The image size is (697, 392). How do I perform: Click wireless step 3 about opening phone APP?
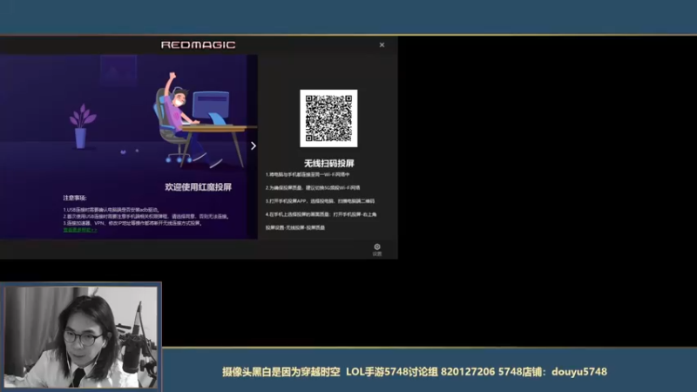coord(320,201)
